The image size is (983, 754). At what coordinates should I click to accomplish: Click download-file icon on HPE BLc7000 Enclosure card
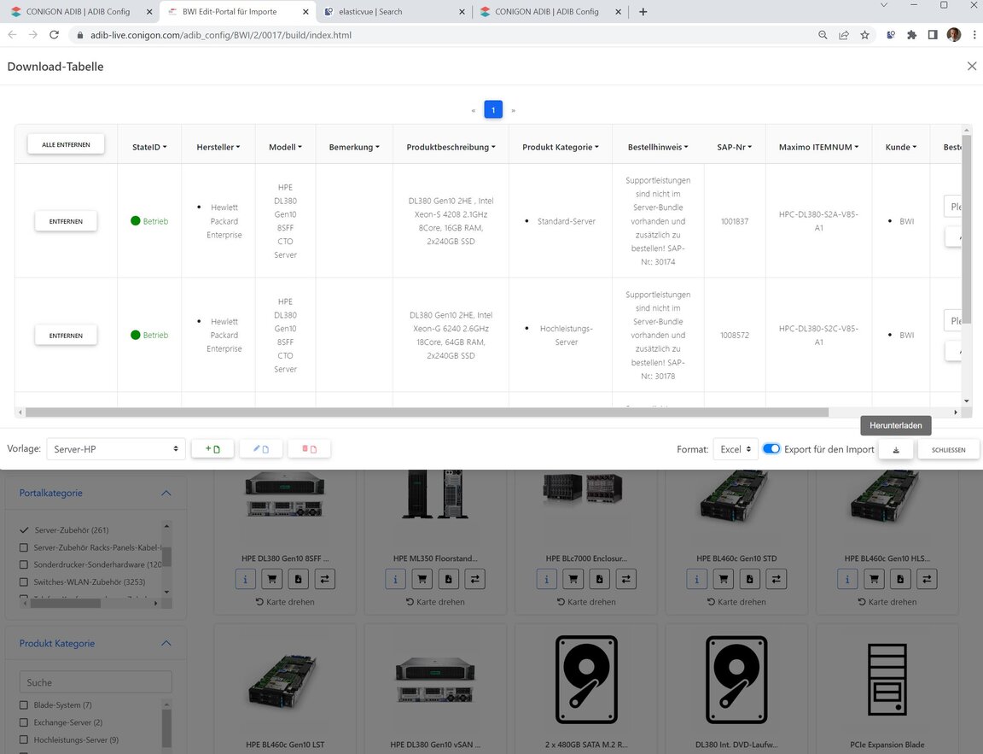click(x=599, y=579)
